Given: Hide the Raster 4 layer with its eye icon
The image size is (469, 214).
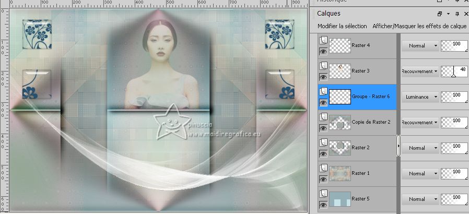Looking at the screenshot, I should click(x=323, y=51).
